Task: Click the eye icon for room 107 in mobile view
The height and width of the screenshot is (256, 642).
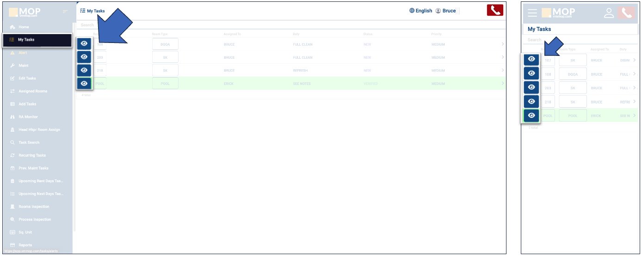Action: 531,59
